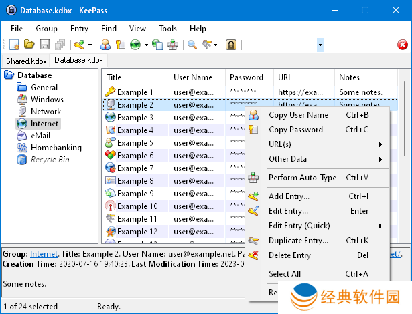Screen dimensions: 412x314
Task: Click the colored blocks icon of Example 6
Action: (x=111, y=155)
